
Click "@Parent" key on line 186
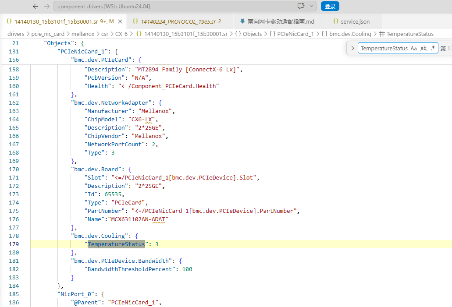(86, 303)
